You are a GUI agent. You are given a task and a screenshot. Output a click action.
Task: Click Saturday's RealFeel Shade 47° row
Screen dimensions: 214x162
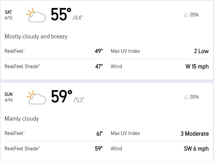coord(54,66)
